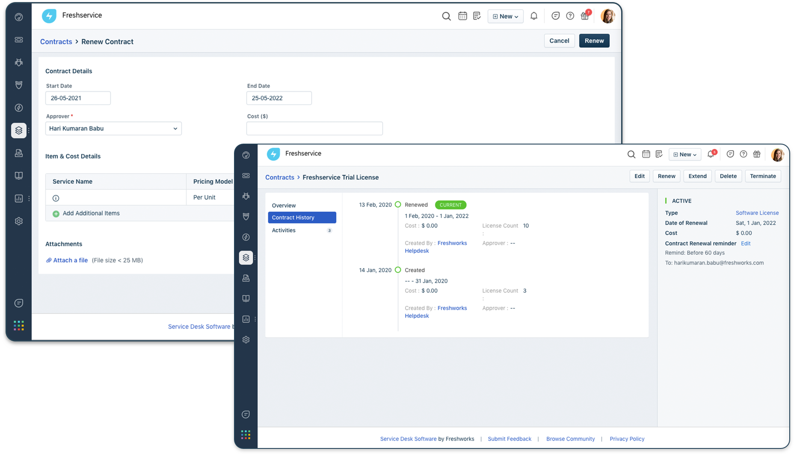Open the app switcher grid in front window

pos(246,435)
